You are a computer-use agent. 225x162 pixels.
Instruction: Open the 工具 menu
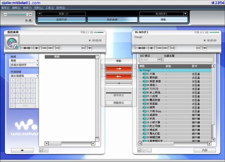coord(50,8)
